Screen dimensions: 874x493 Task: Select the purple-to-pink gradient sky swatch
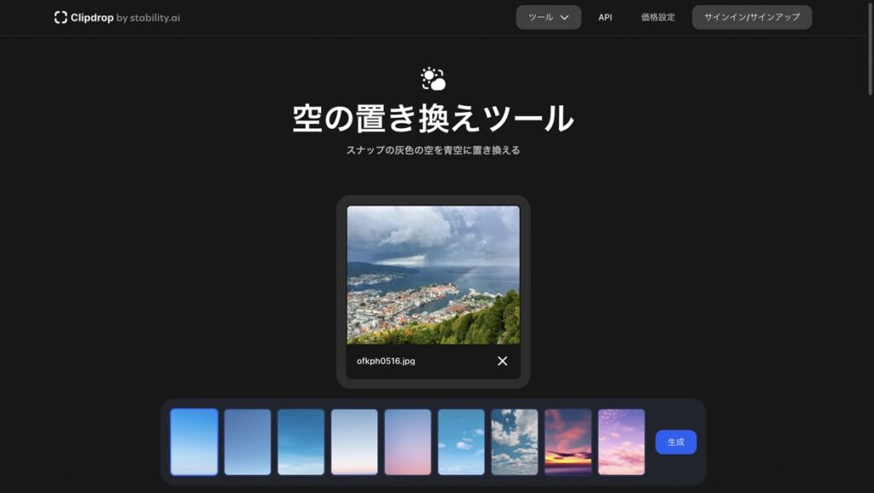[408, 442]
